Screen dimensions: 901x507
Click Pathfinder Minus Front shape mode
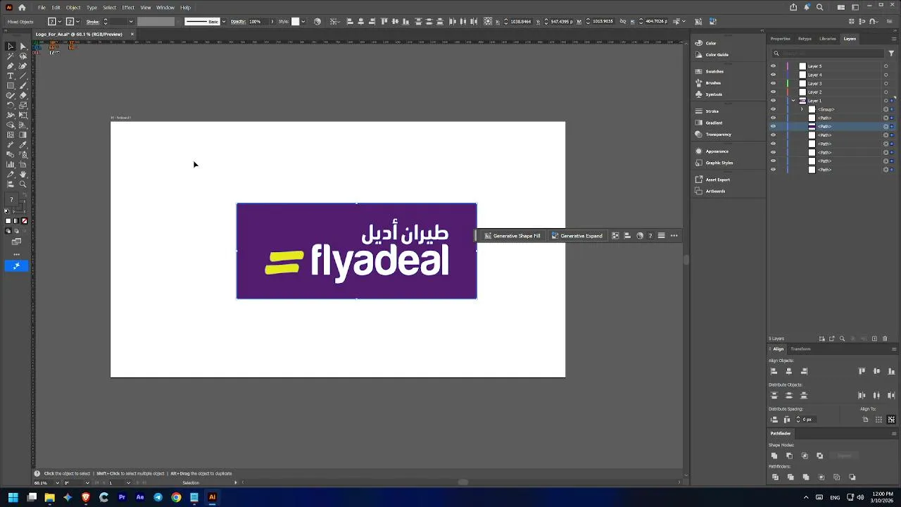tap(789, 456)
